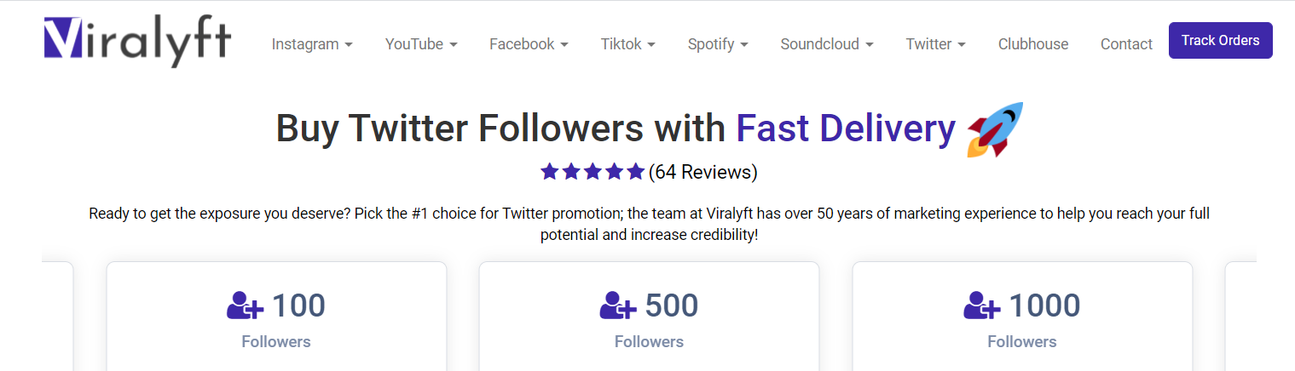Open the Tiktok dropdown menu

point(627,44)
